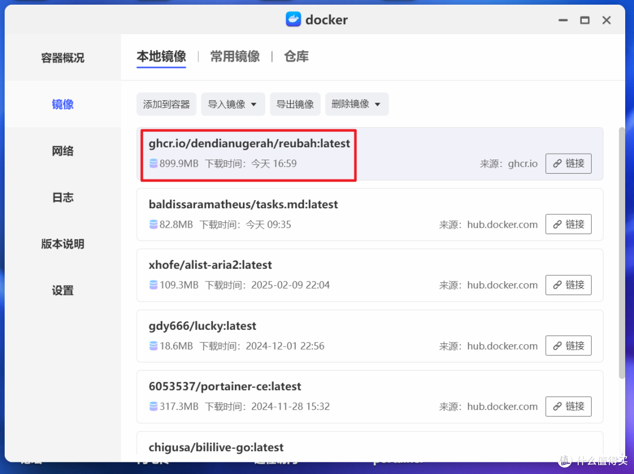The image size is (634, 474).
Task: Select chigusa/bililive-go:latest image name
Action: [216, 448]
